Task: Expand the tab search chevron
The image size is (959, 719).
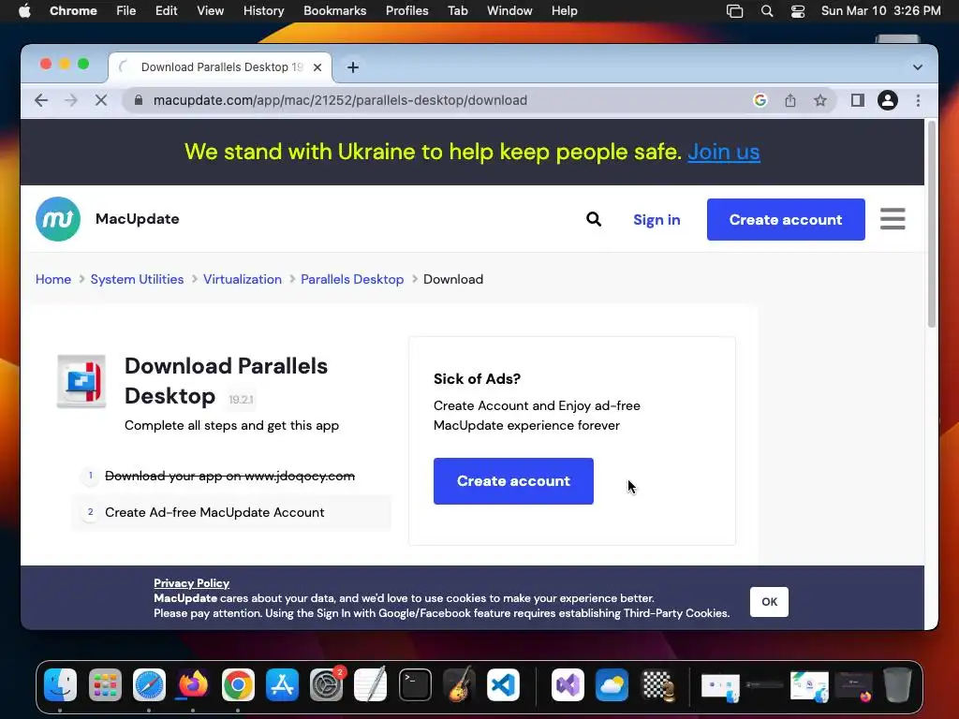Action: tap(918, 67)
